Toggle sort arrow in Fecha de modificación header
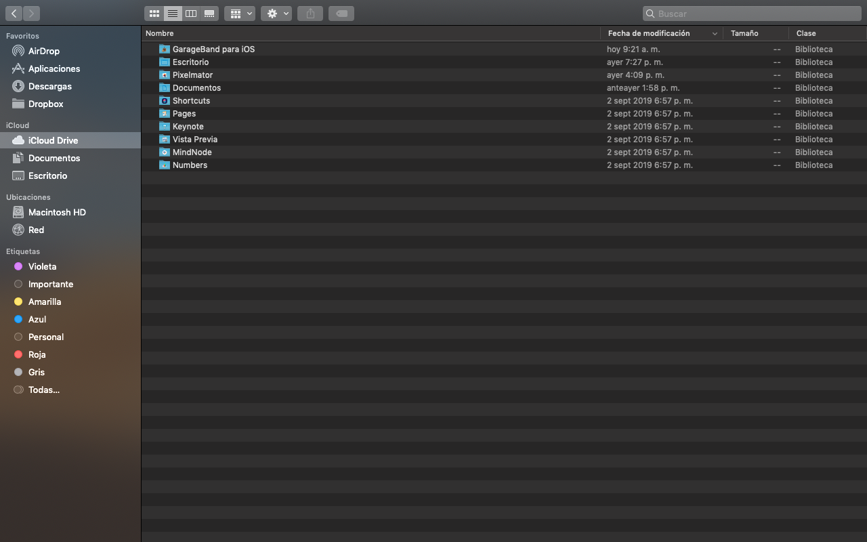 [715, 33]
